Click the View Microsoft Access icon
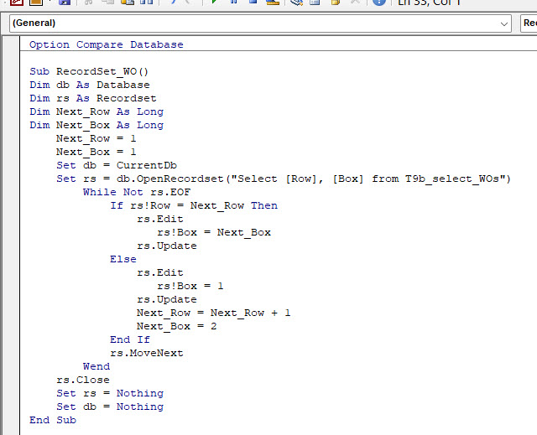 tap(16, 2)
